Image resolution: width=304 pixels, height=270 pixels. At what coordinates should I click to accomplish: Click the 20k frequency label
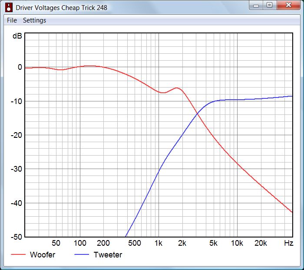[261, 243]
